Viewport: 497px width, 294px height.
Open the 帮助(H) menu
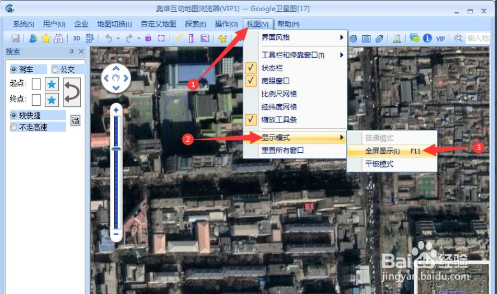coord(289,24)
